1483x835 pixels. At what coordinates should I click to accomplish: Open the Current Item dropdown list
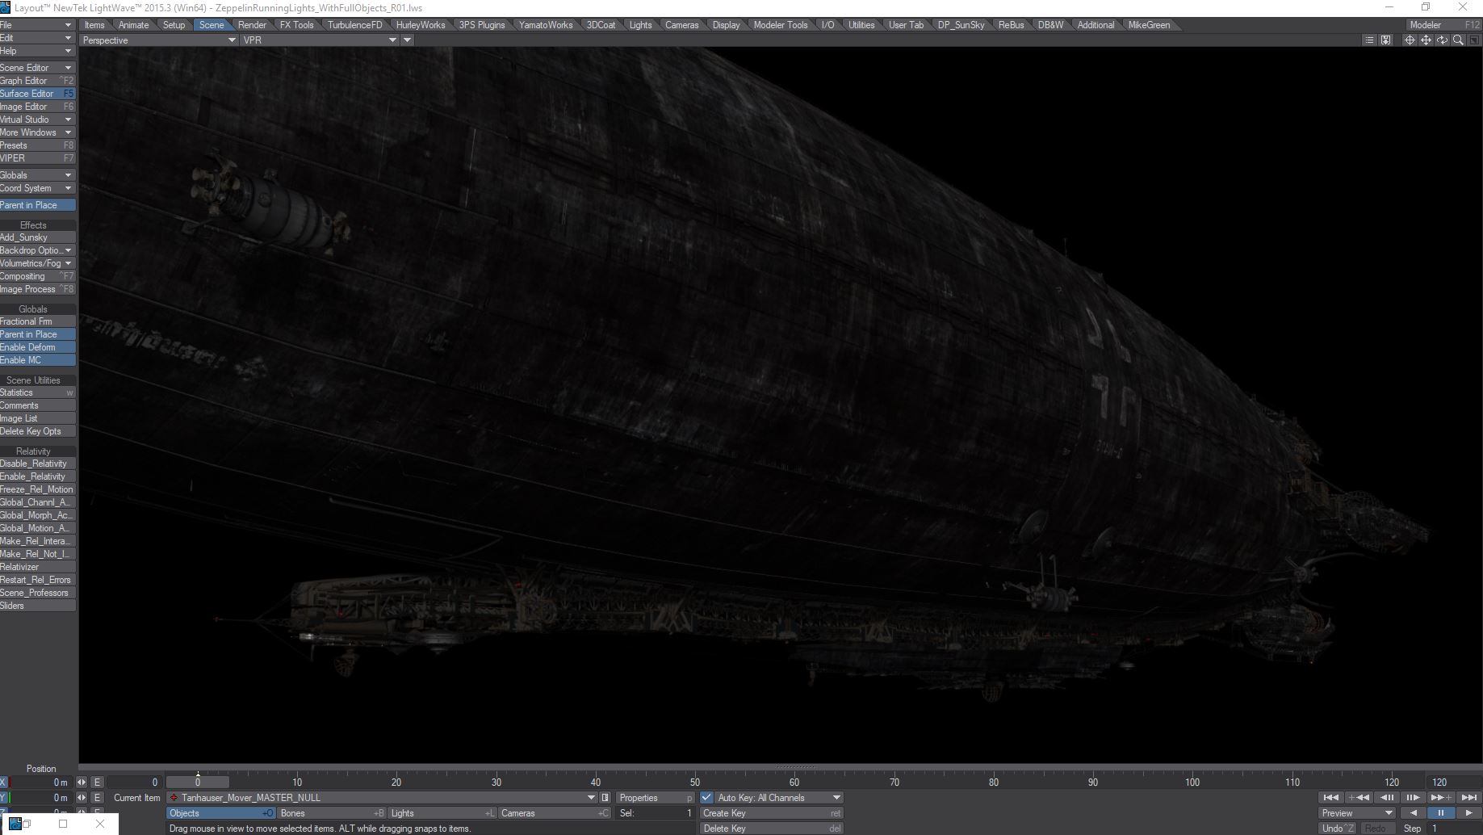(592, 798)
